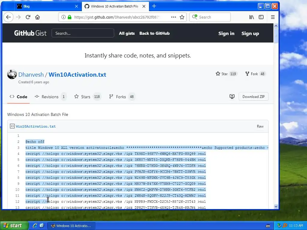Viewport: 307px width, 230px height.
Task: Click the orange magnifier tray icon
Action: click(x=285, y=226)
